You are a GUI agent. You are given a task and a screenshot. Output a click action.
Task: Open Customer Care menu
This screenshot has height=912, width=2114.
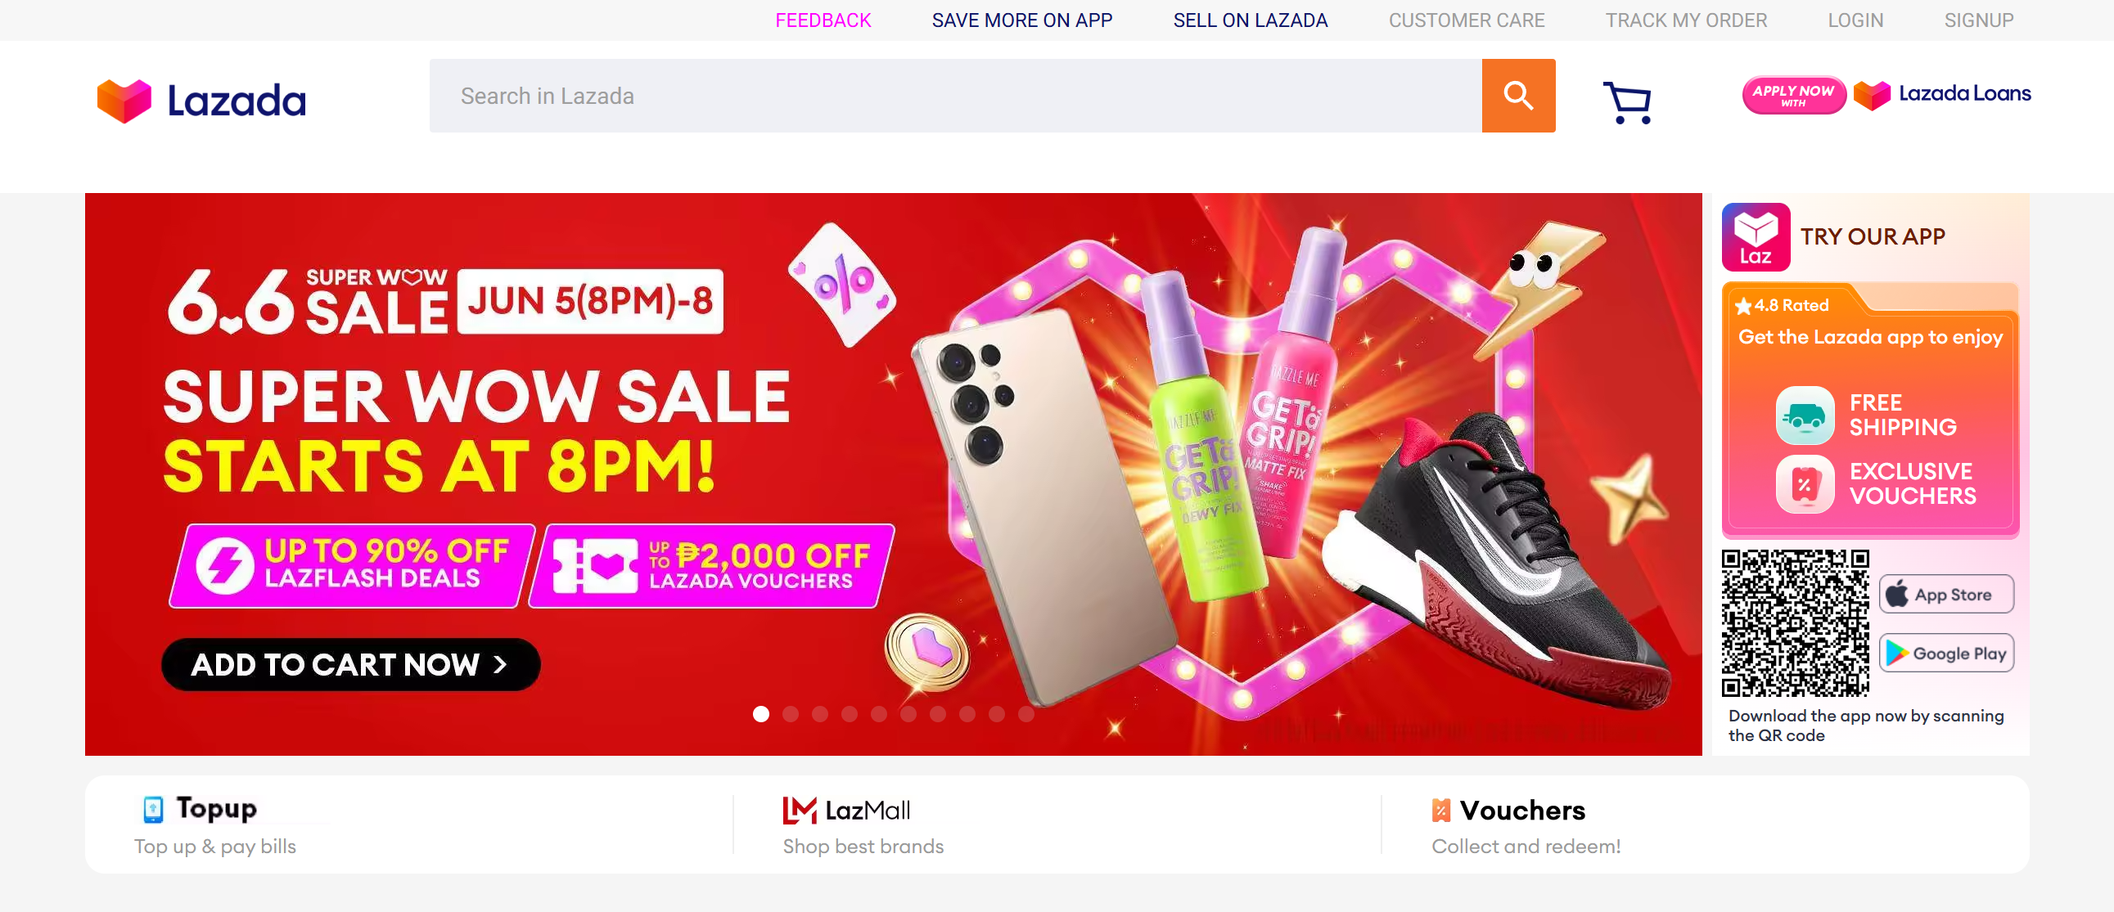point(1467,20)
